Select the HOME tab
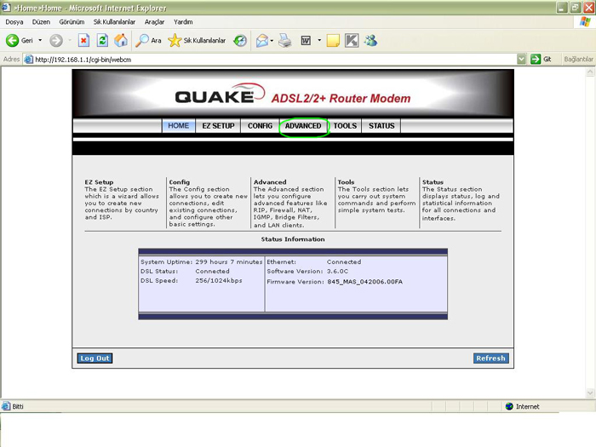 (x=179, y=126)
